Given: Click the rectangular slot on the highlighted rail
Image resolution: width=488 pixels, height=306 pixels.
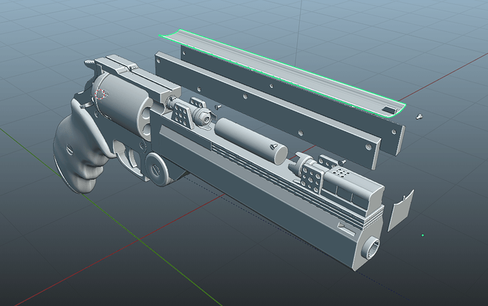Looking at the screenshot, I should coord(385,110).
